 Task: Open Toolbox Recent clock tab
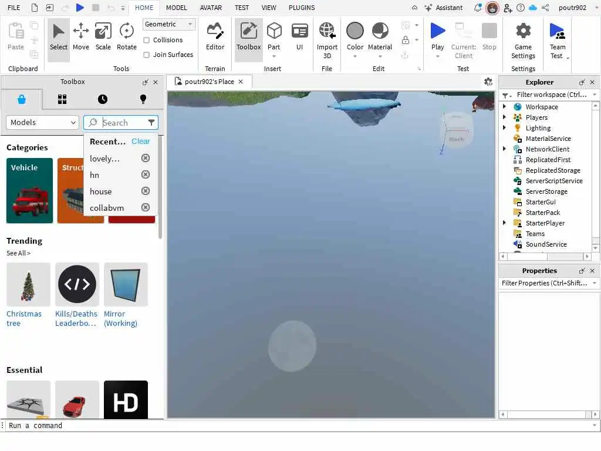coord(103,100)
